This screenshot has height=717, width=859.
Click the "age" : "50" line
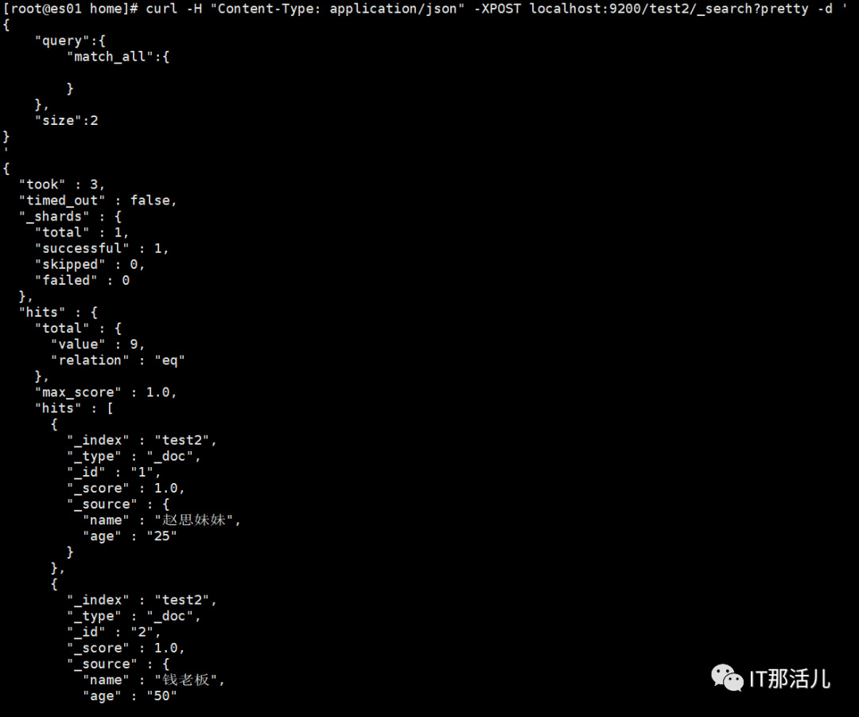(130, 696)
